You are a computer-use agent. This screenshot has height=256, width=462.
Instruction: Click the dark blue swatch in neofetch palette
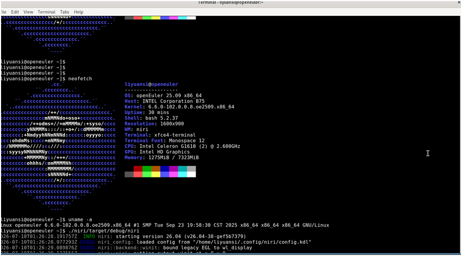pyautogui.click(x=165, y=168)
